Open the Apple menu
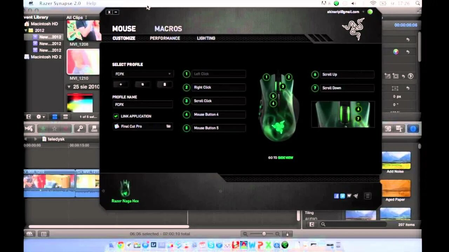Screen dimensions: 449x252 pyautogui.click(x=31, y=3)
